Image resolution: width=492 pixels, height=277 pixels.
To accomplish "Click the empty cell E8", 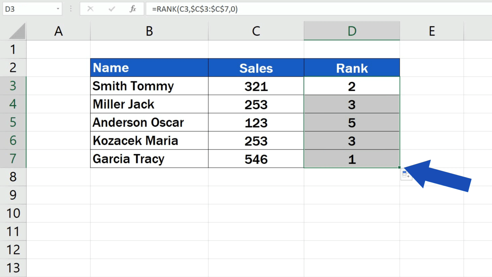I will click(431, 177).
